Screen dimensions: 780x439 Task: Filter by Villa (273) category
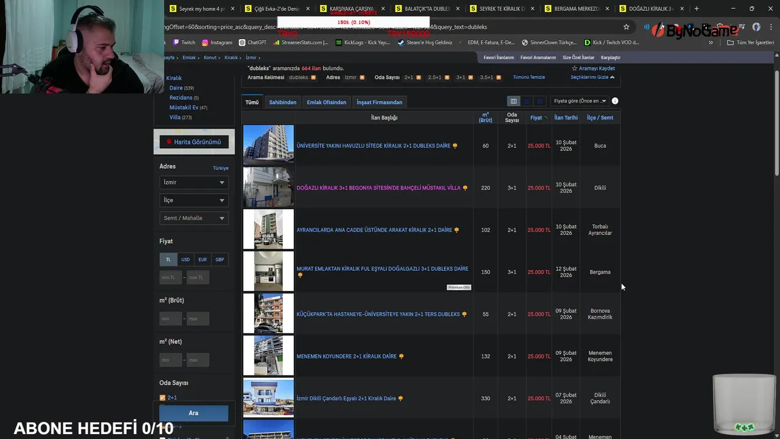pos(181,117)
